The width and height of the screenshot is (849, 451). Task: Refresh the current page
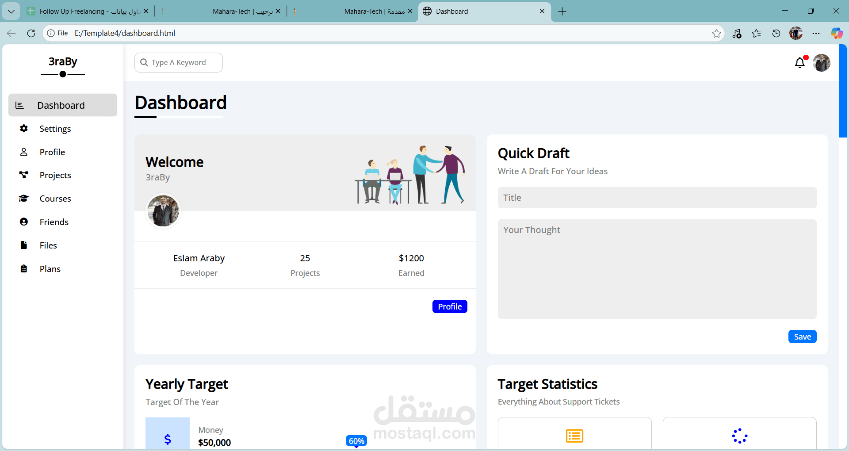(x=31, y=33)
